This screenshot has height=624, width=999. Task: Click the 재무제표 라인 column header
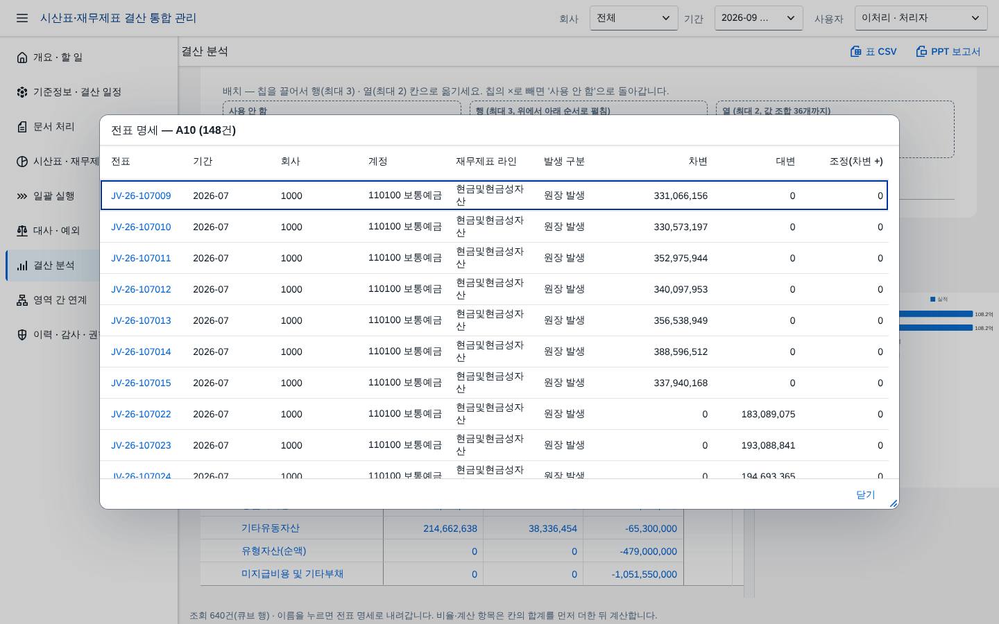[x=486, y=162]
